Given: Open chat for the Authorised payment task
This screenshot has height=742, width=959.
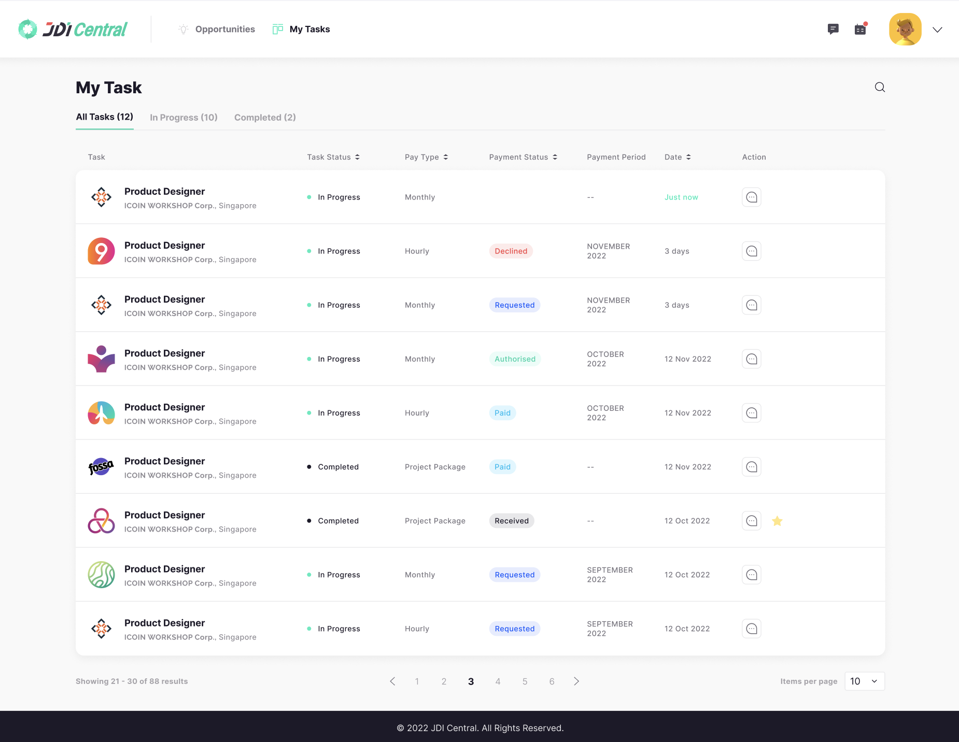Looking at the screenshot, I should (x=752, y=359).
